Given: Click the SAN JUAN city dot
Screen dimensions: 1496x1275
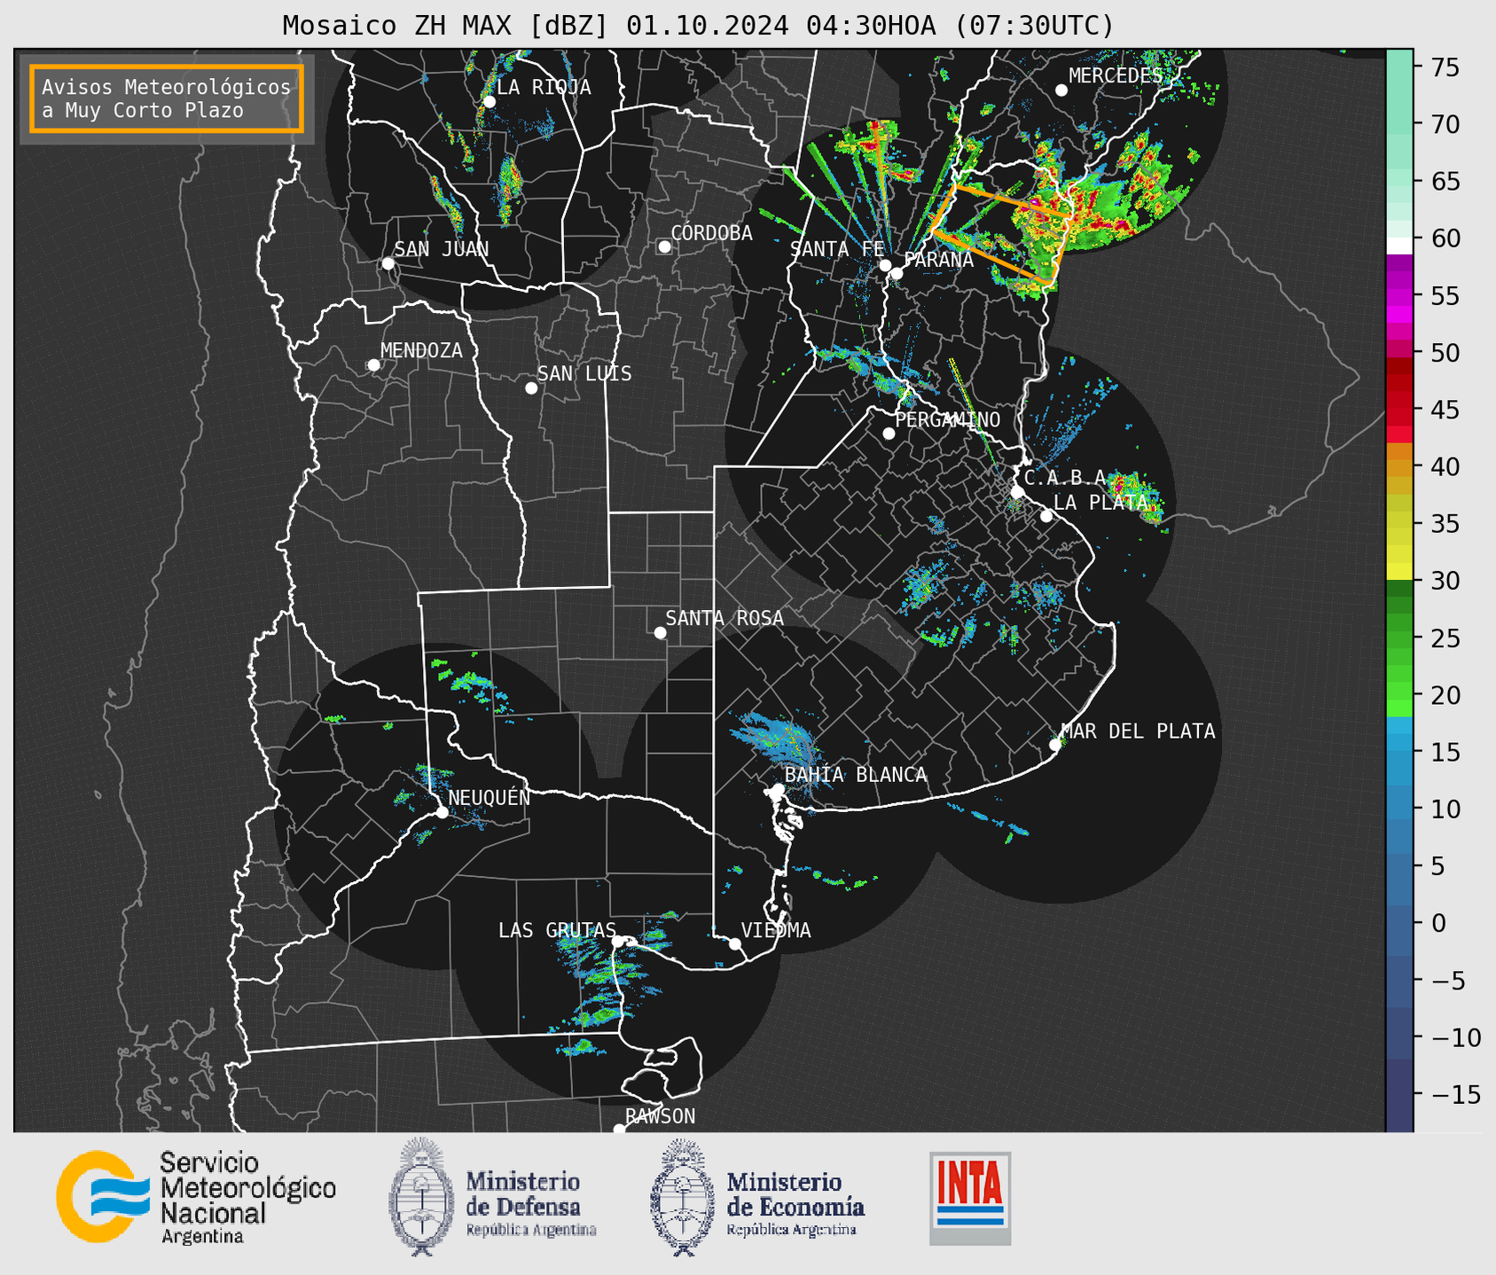Looking at the screenshot, I should pos(388,263).
